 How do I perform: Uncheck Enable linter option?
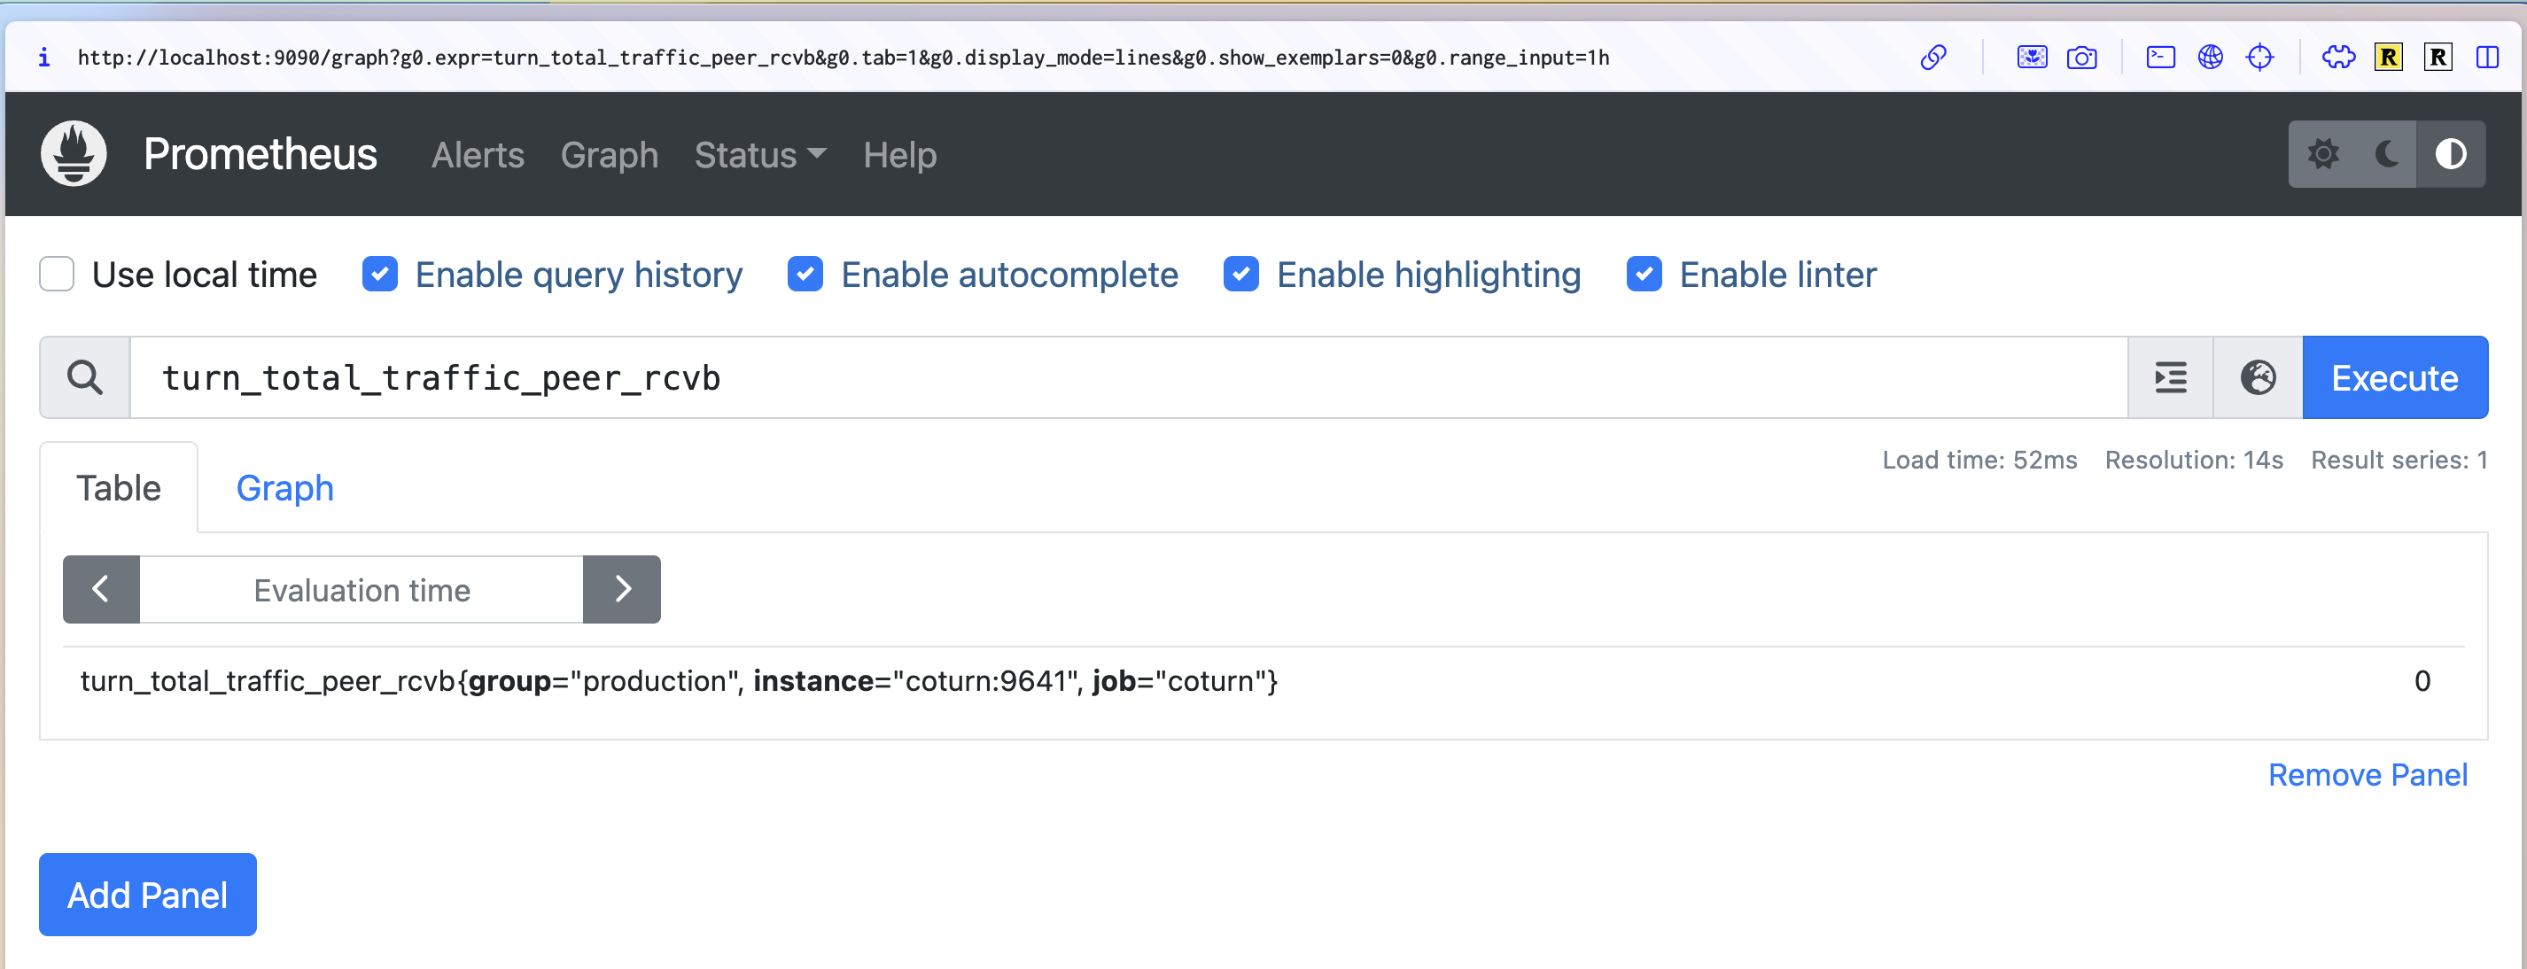1643,275
